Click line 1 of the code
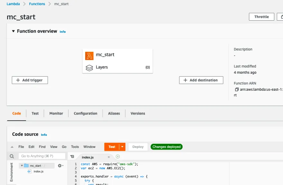 click(109, 164)
